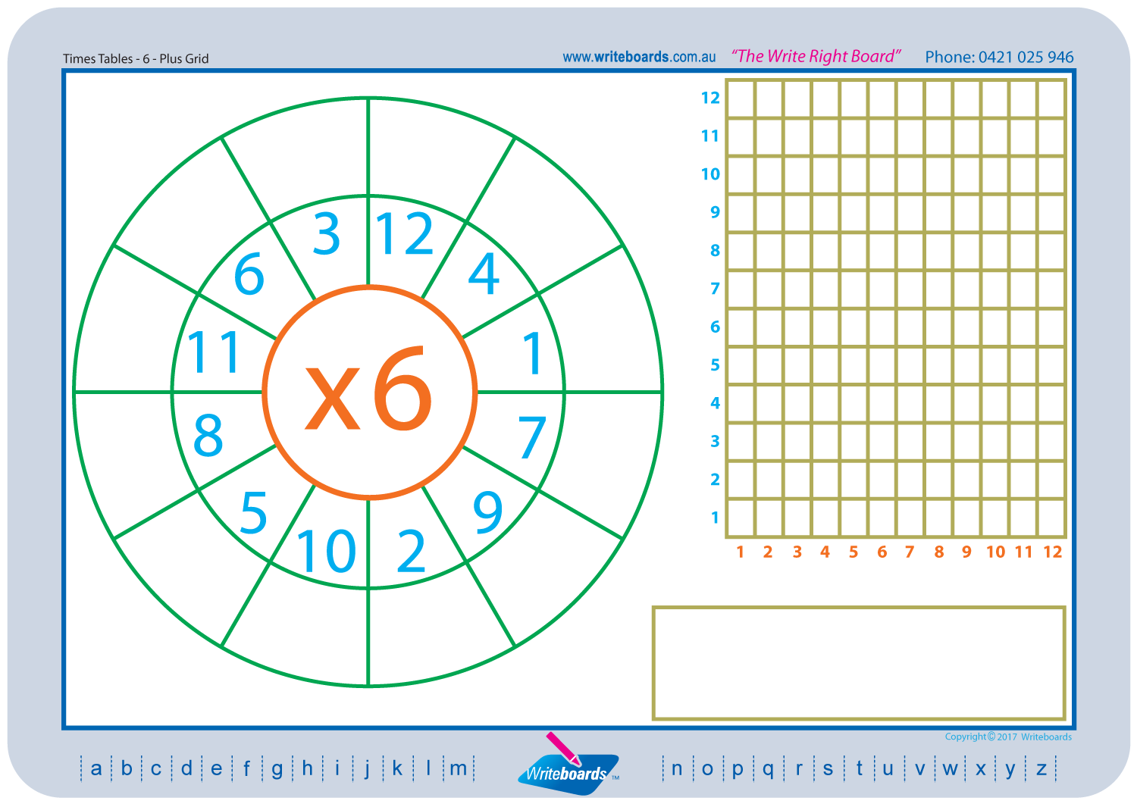Click the letter n in the alphabet strip
Image resolution: width=1137 pixels, height=804 pixels.
pos(677,768)
